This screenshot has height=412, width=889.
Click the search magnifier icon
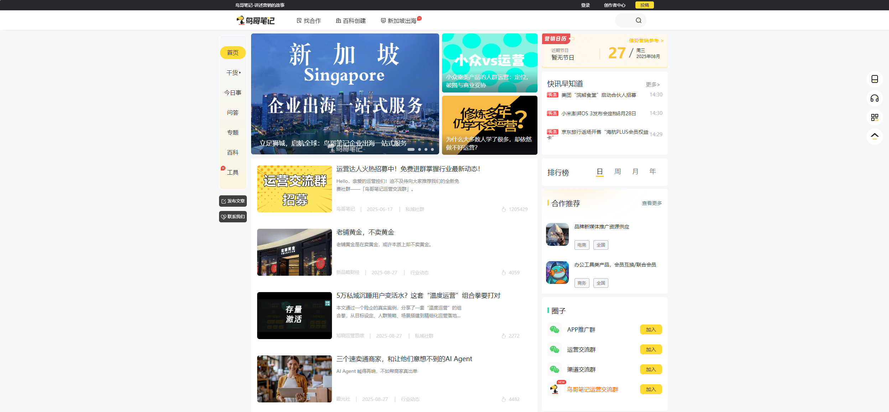pyautogui.click(x=639, y=20)
